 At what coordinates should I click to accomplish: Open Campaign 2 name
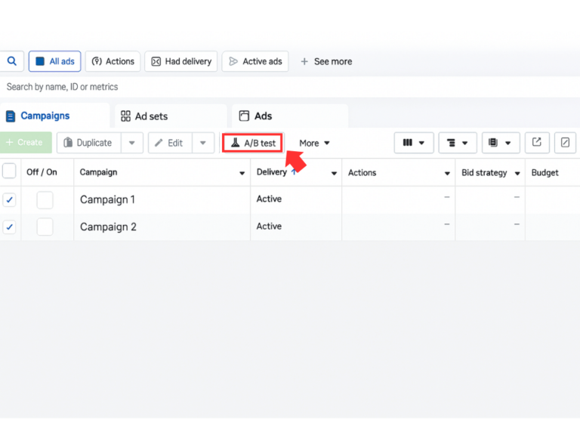tap(109, 227)
